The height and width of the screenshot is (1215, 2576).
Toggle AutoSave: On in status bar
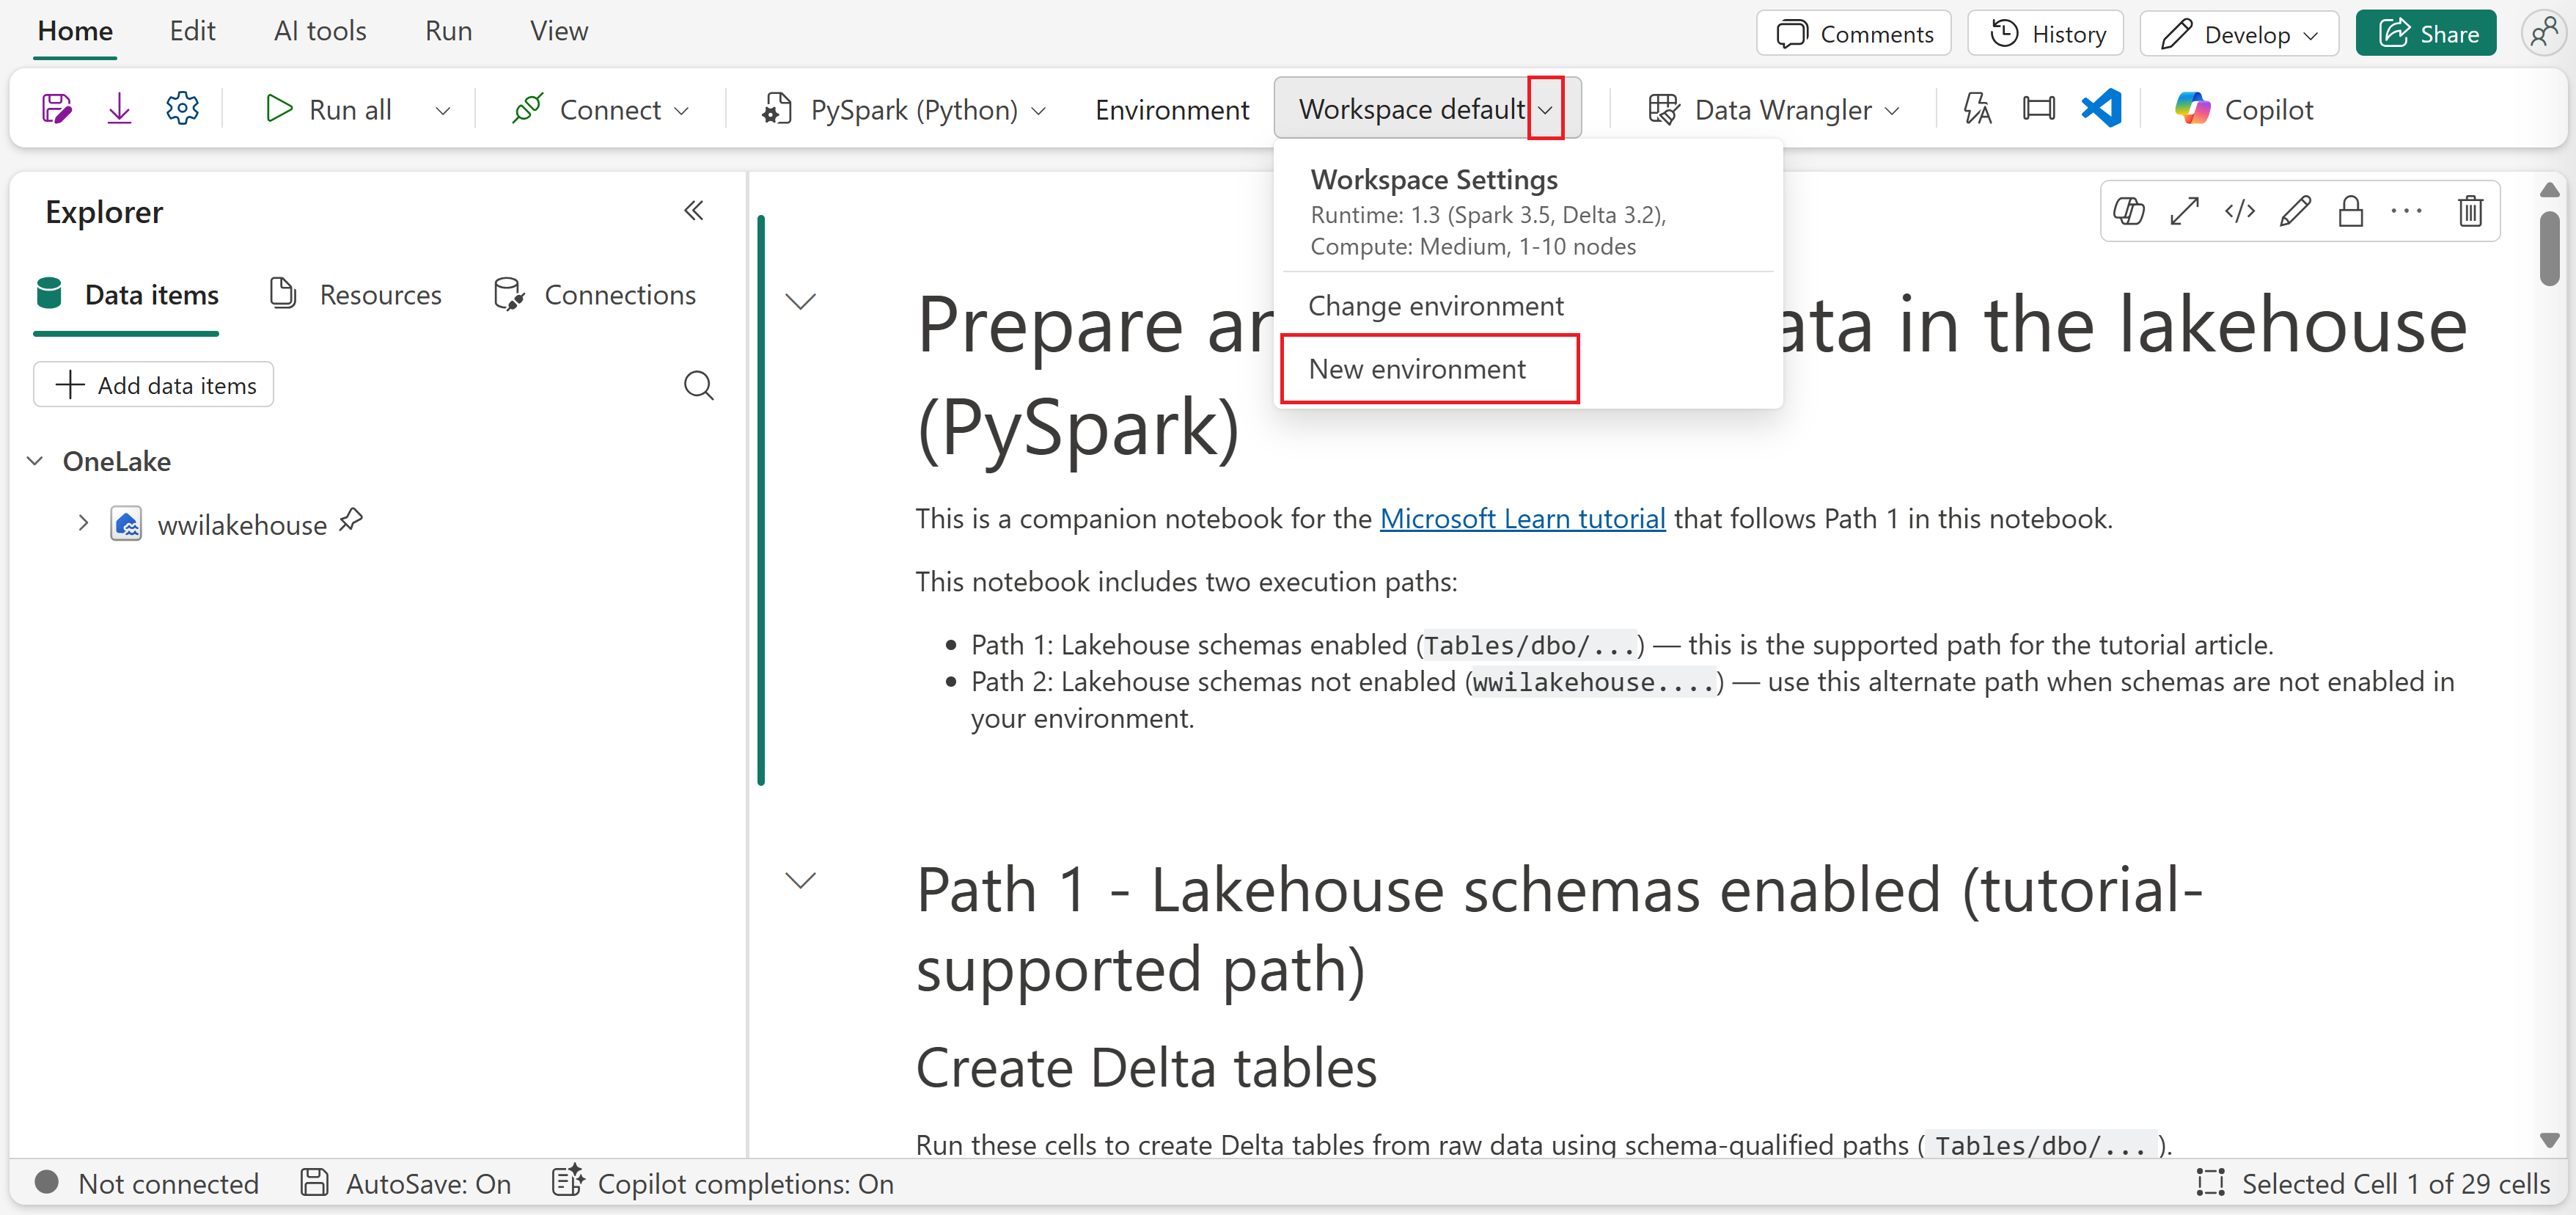(406, 1184)
